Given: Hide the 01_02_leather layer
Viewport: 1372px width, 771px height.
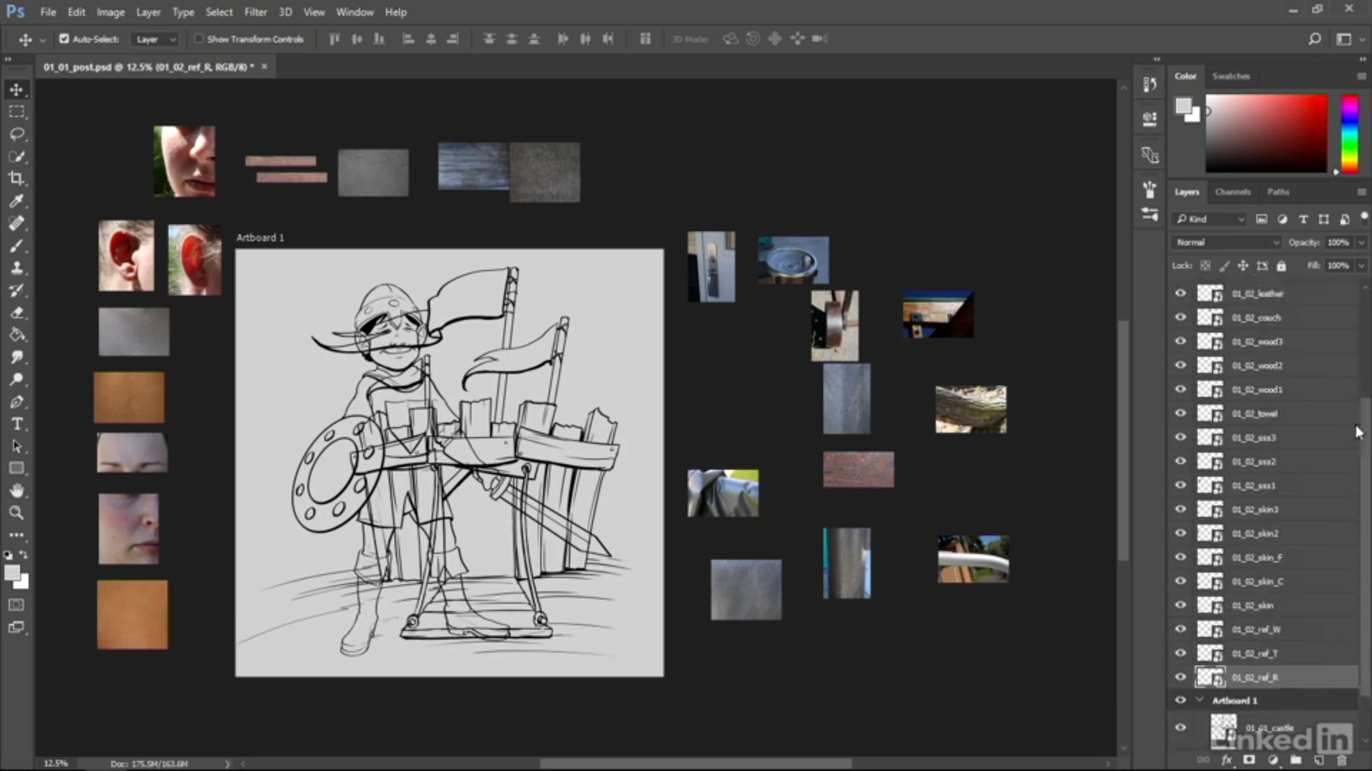Looking at the screenshot, I should pyautogui.click(x=1180, y=293).
